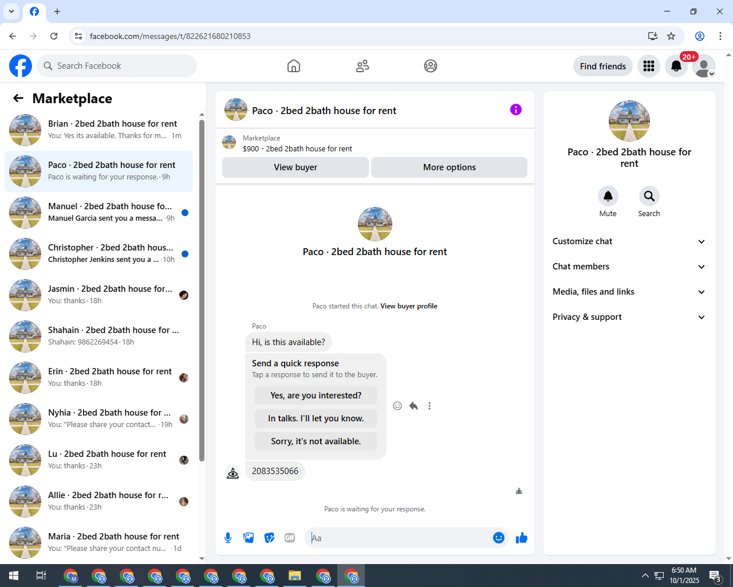Open the Friends icon in top navigation
The width and height of the screenshot is (733, 587).
pos(362,66)
